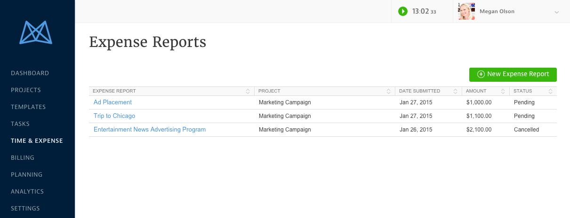Sort by the Date Submitted column arrows
Viewport: 570px width, 218px height.
click(455, 91)
